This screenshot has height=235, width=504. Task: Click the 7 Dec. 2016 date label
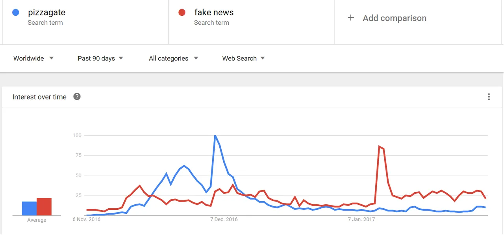224,219
